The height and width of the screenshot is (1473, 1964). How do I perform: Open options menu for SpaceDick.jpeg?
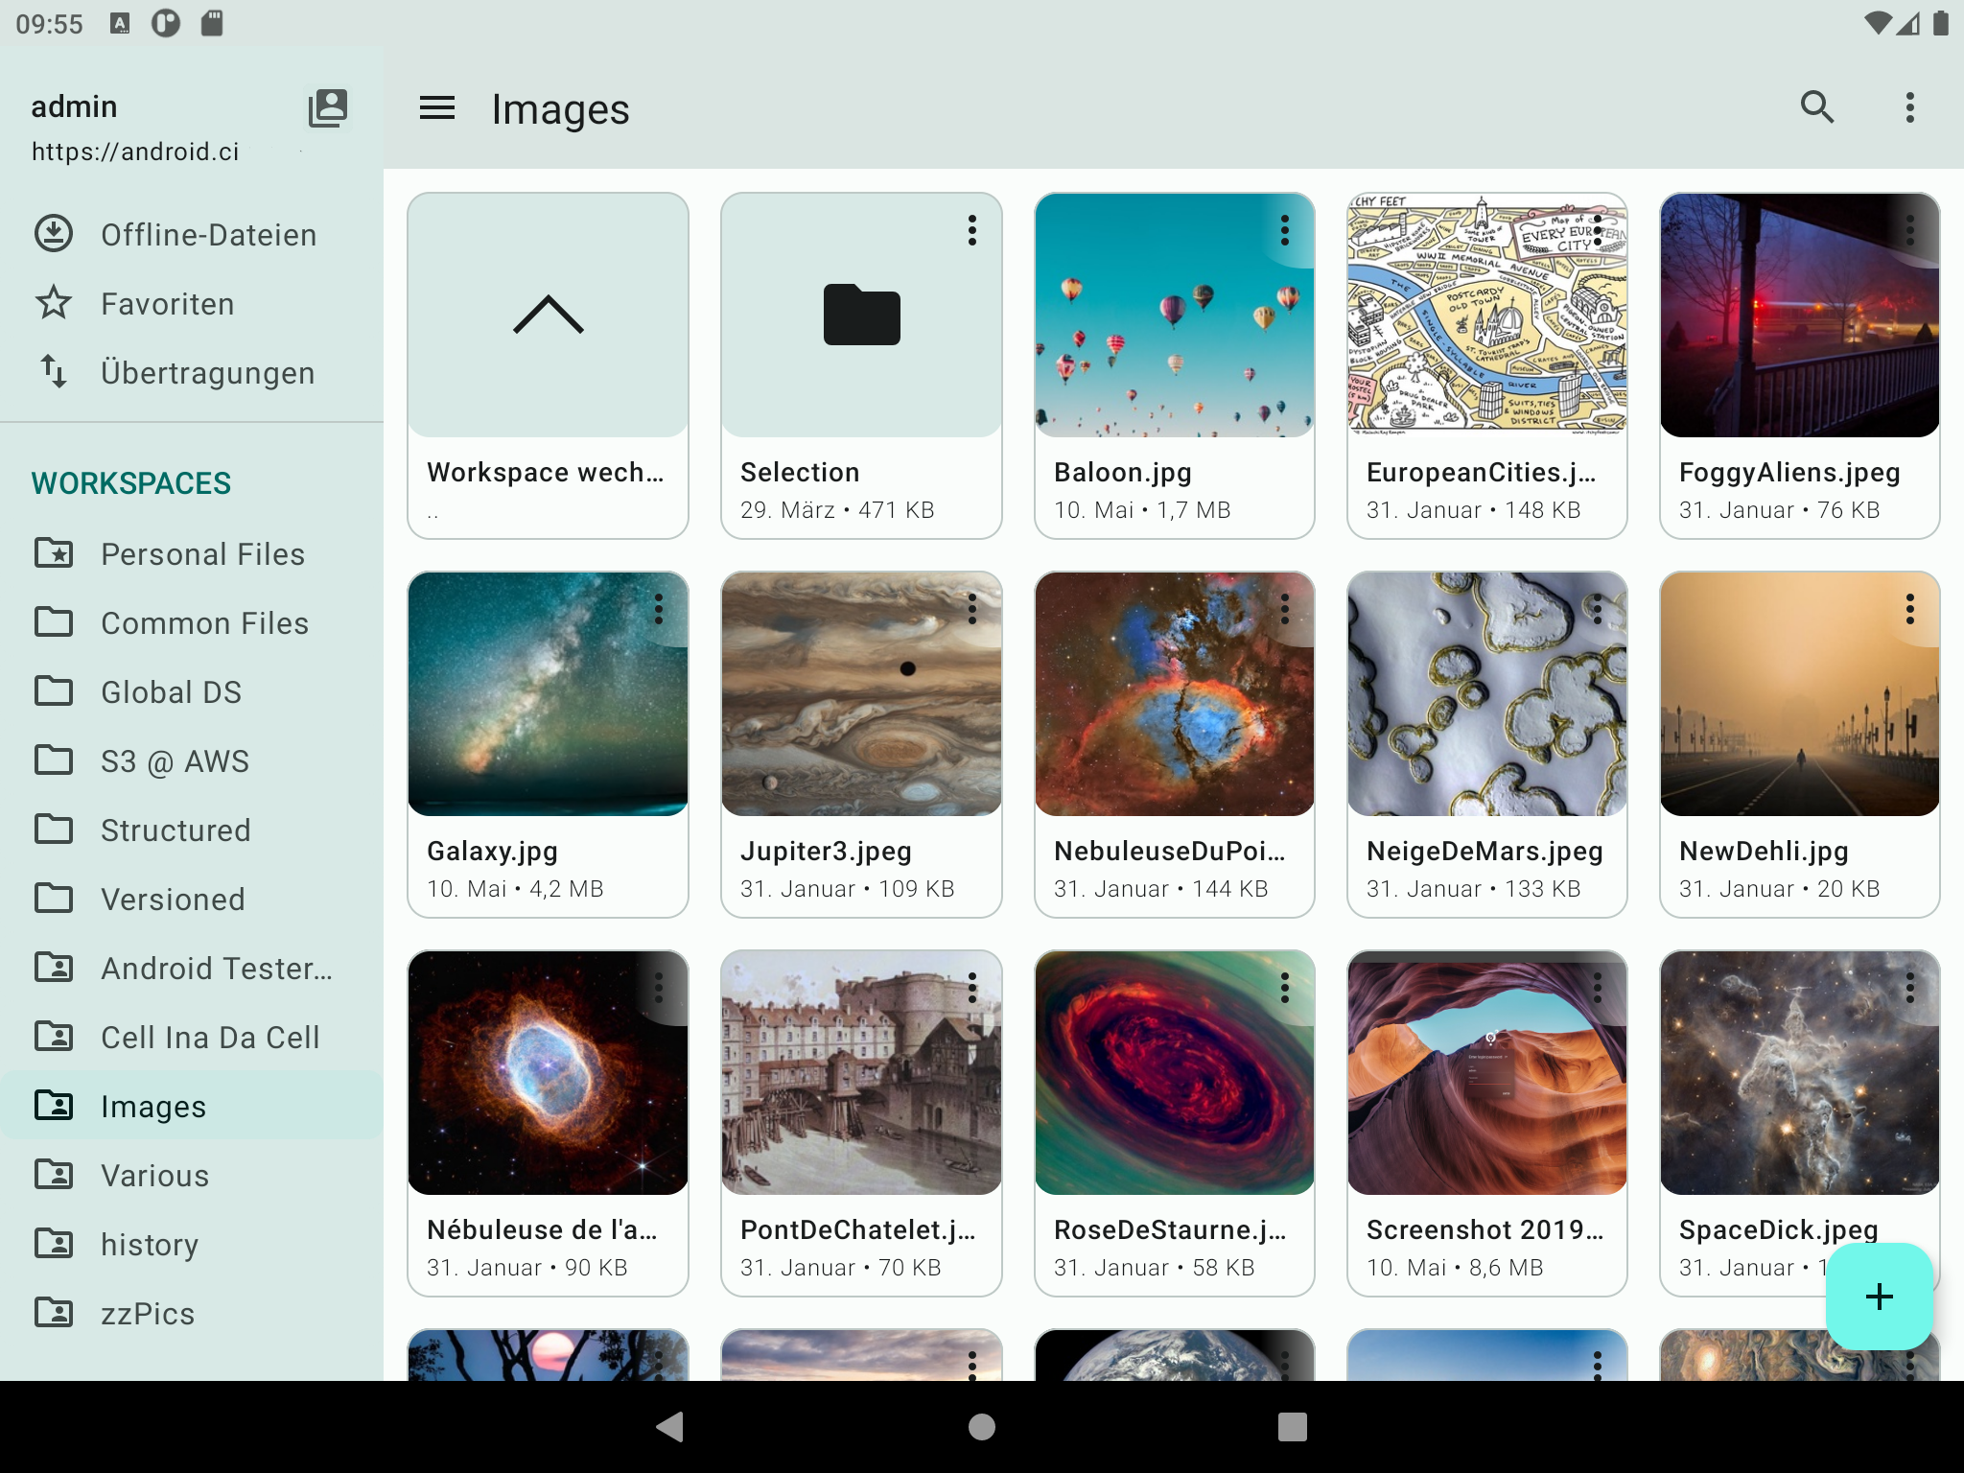pos(1910,988)
